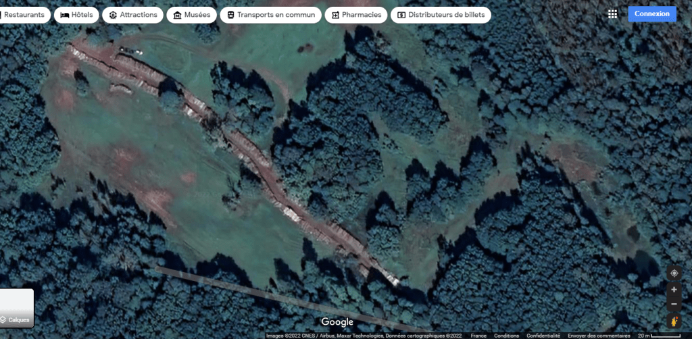Viewport: 692px width, 339px height.
Task: Click the Google logo on the map
Action: click(337, 322)
